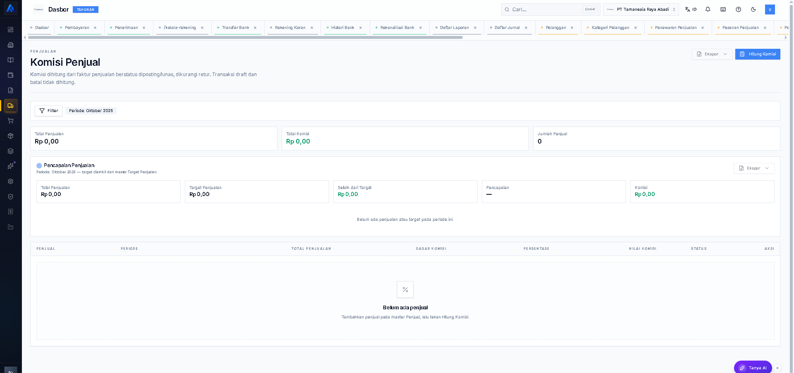This screenshot has width=794, height=373.
Task: Open the PT Tamanesia Raya Abadi company selector
Action: click(641, 9)
